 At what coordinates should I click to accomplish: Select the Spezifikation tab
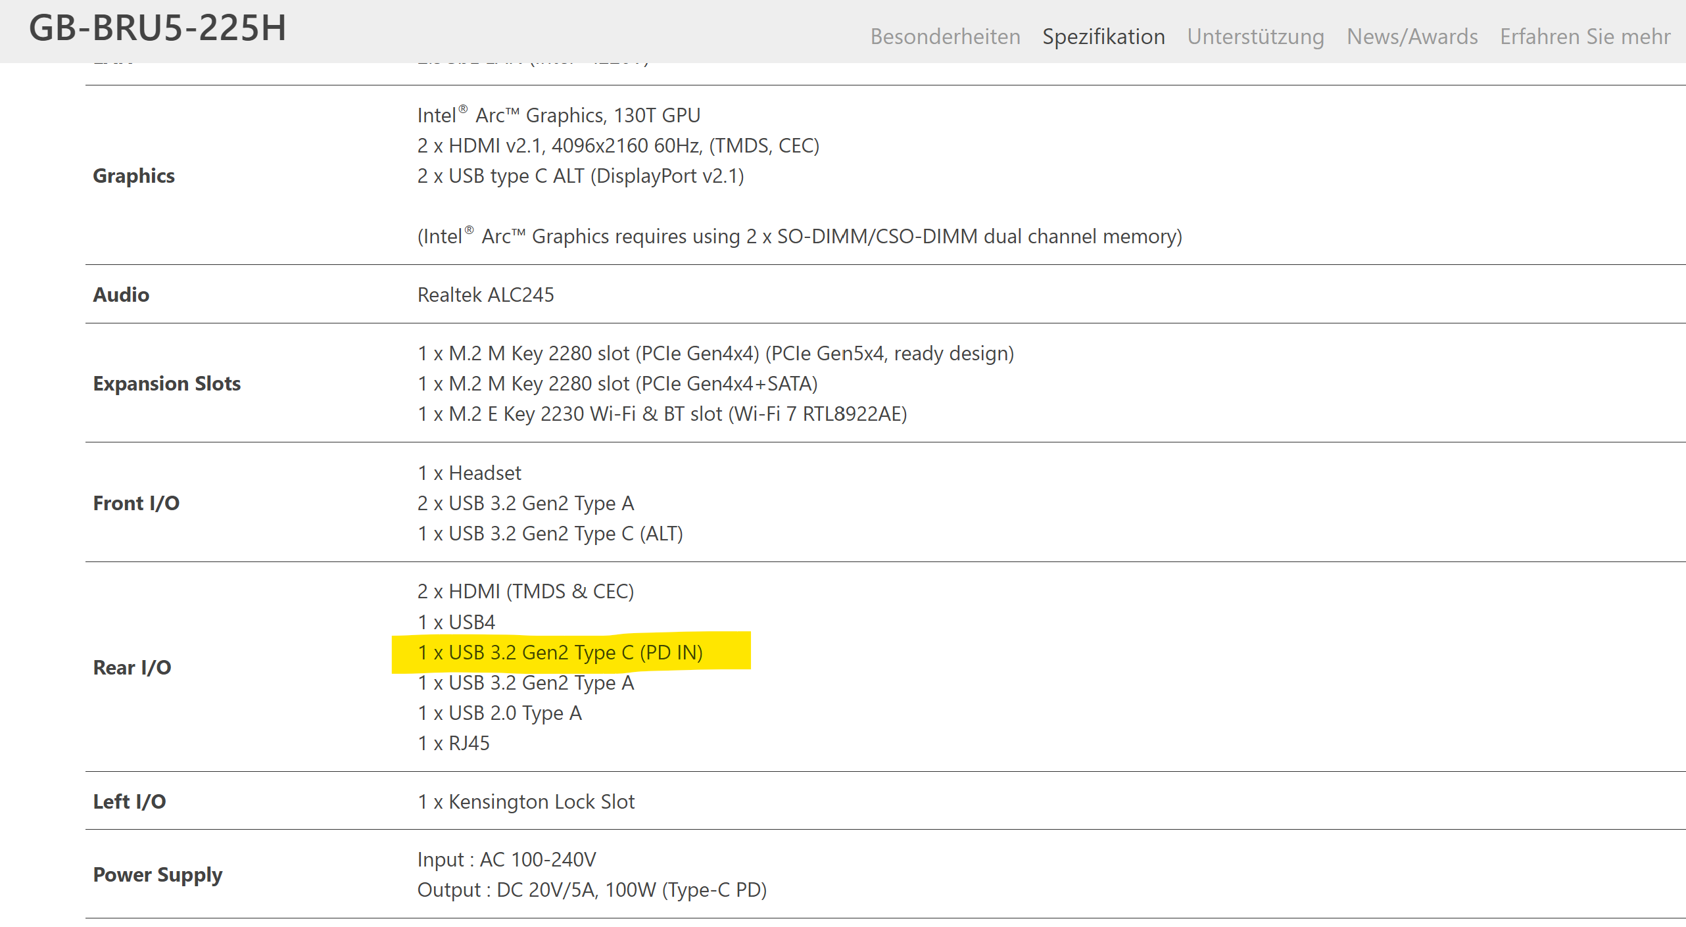click(1103, 36)
